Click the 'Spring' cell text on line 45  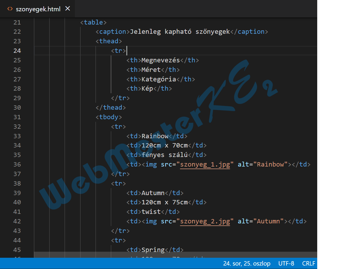click(153, 250)
